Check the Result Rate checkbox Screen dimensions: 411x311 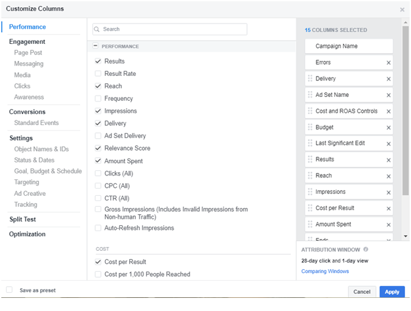[x=98, y=73]
